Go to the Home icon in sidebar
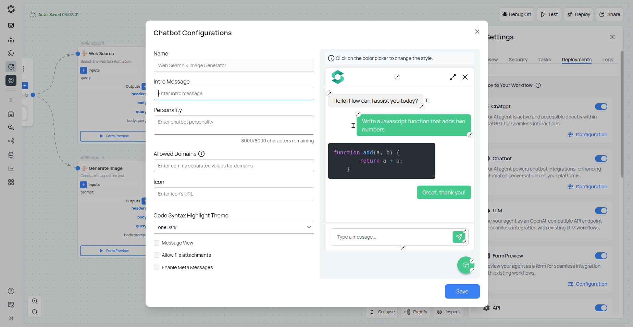This screenshot has width=633, height=327. point(11,114)
